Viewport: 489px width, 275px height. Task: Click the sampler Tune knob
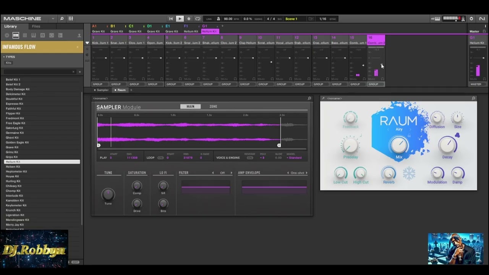(x=108, y=194)
